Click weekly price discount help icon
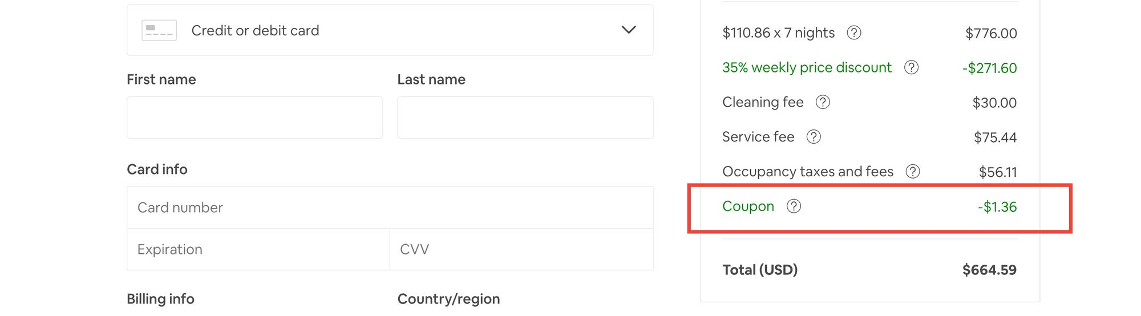This screenshot has height=316, width=1141. point(911,67)
